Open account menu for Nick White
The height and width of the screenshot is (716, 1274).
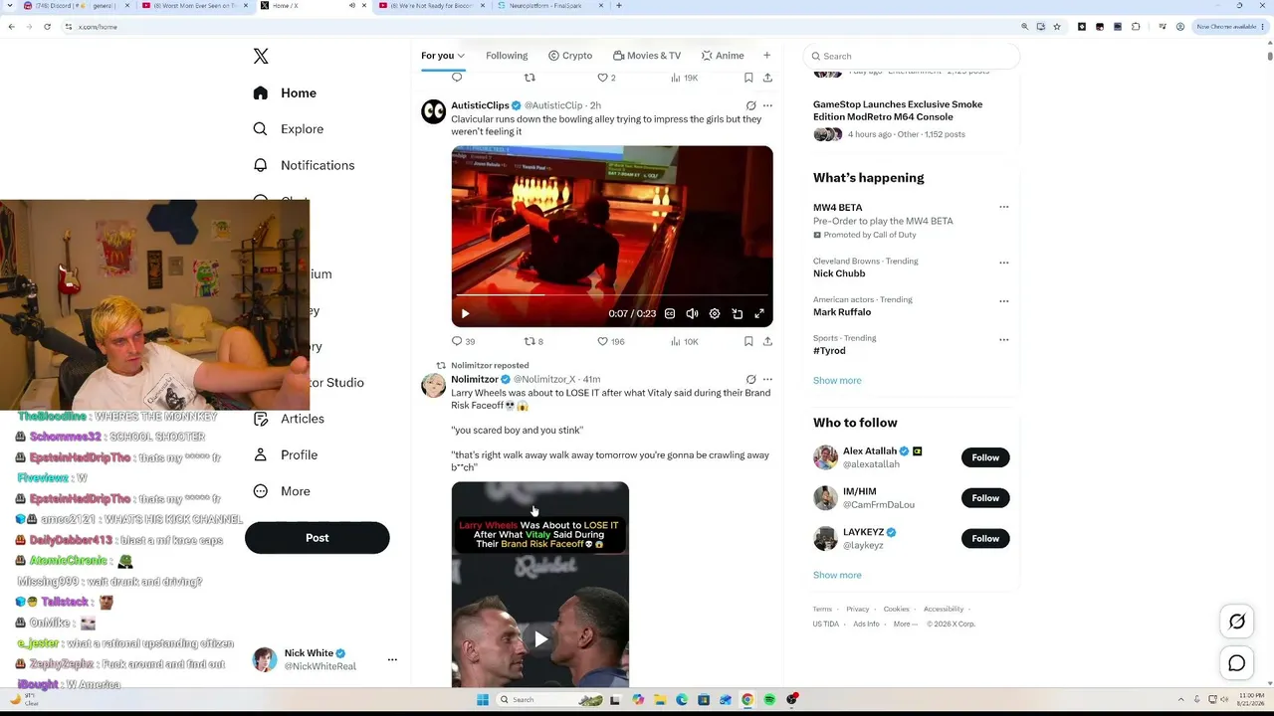(392, 659)
